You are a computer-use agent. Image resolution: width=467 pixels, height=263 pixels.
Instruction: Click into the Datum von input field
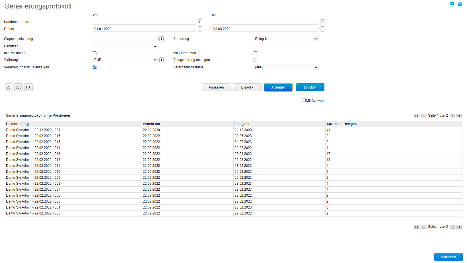tap(144, 29)
